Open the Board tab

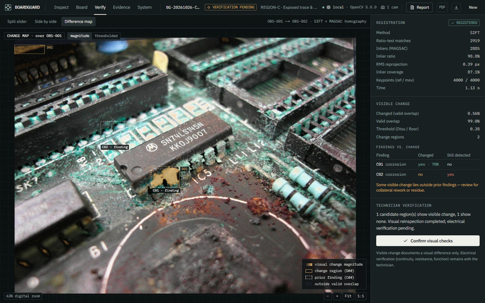click(x=82, y=7)
